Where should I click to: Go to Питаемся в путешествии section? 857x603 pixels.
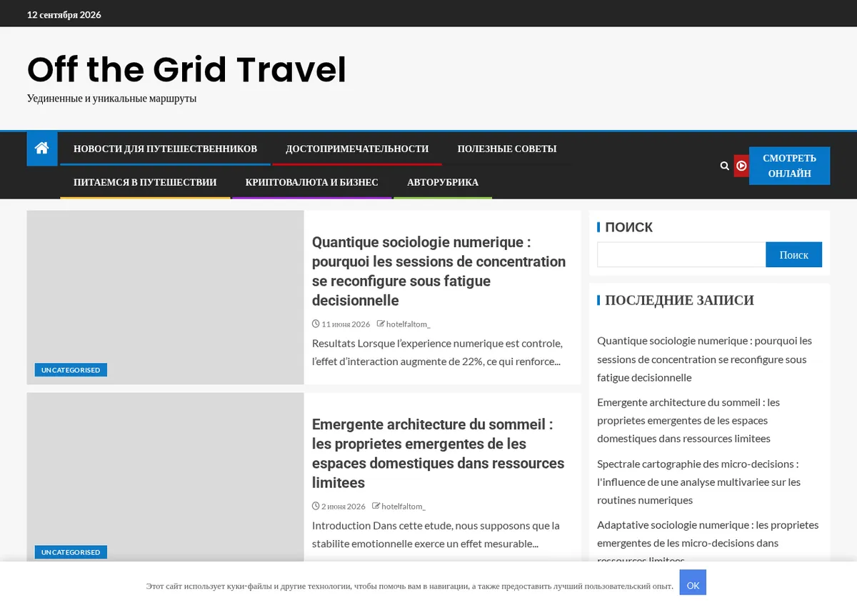pos(145,182)
